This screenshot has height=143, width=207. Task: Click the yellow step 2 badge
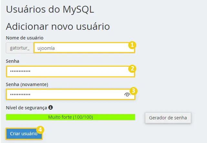click(132, 69)
